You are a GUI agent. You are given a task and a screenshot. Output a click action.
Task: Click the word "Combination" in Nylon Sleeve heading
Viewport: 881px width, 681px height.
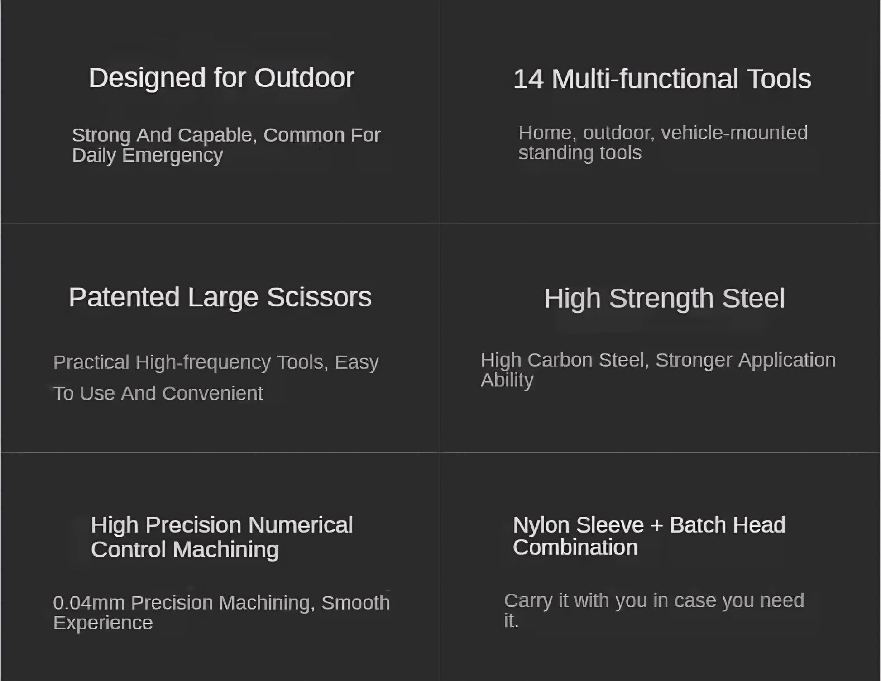[575, 548]
